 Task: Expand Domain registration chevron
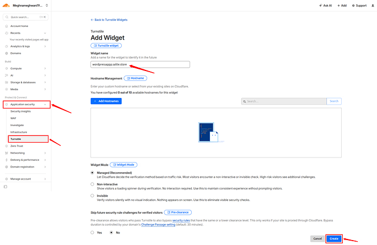pos(45,167)
